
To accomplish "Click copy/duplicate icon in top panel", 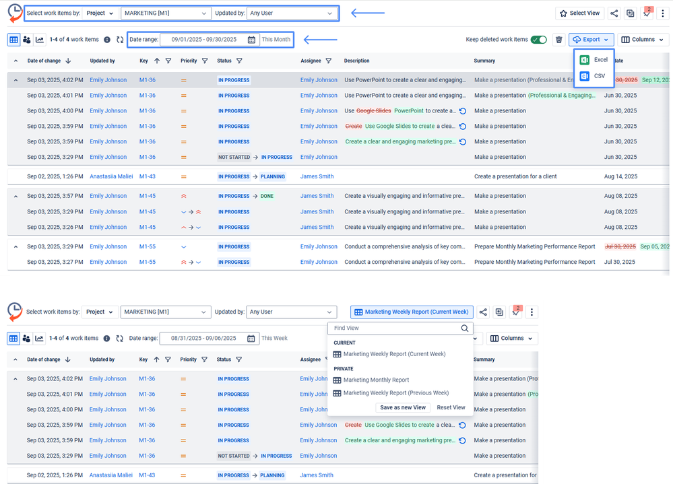I will 630,13.
